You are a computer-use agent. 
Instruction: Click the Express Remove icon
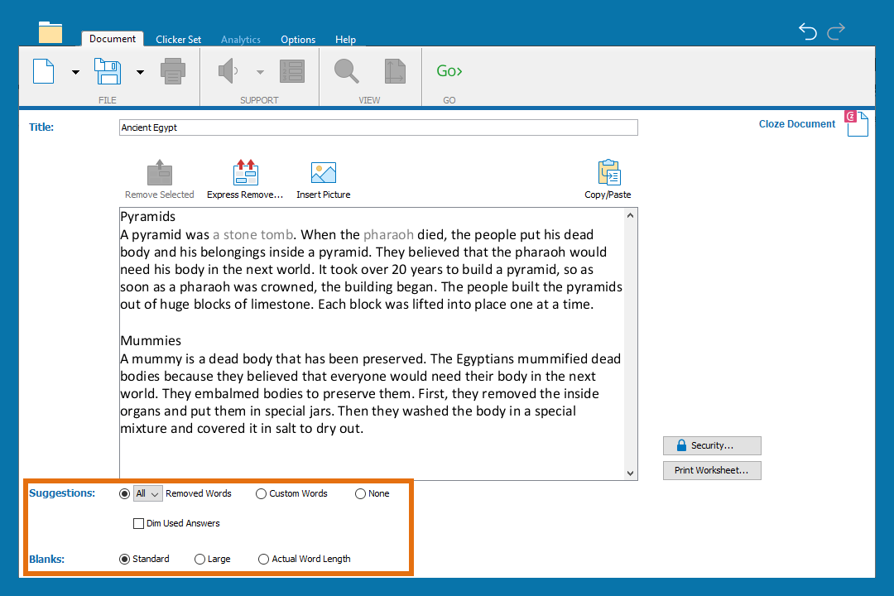(x=245, y=174)
